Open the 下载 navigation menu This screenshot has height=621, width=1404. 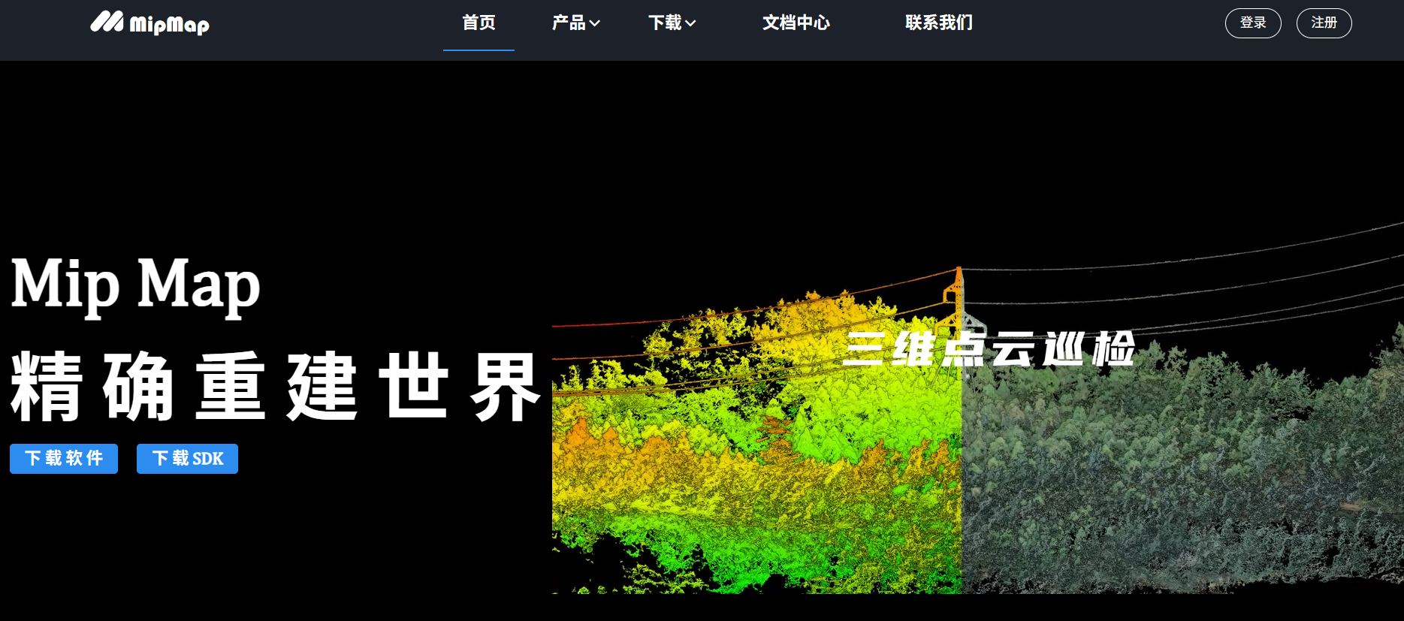[665, 23]
